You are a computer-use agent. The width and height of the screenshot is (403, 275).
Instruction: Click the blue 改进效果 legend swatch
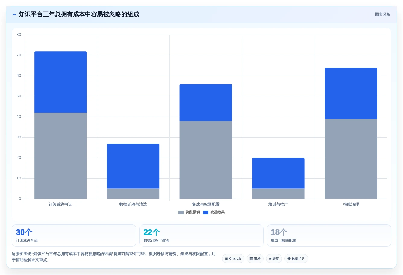(x=206, y=213)
